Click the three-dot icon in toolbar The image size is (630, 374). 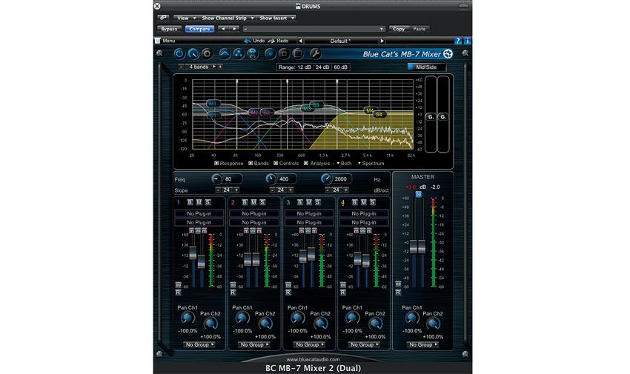tap(238, 54)
